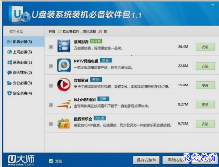Image resolution: width=219 pixels, height=167 pixels.
Task: Click the 保存安装包 button
Action: pyautogui.click(x=146, y=160)
